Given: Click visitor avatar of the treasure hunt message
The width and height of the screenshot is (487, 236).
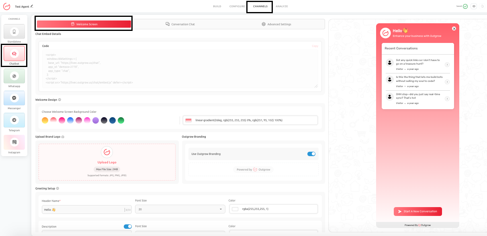Looking at the screenshot, I should [389, 62].
